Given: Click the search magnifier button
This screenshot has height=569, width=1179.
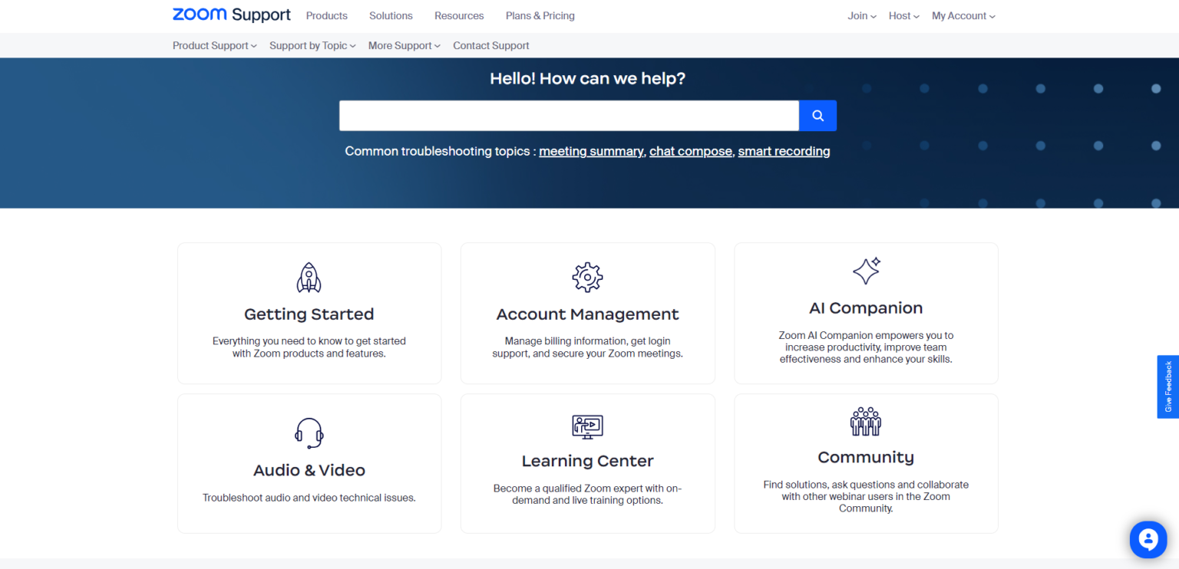Looking at the screenshot, I should click(817, 115).
